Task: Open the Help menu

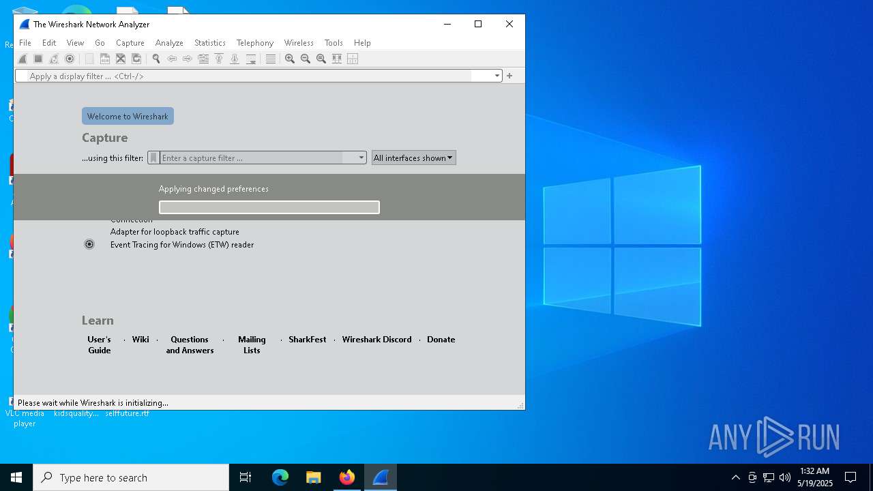Action: pos(362,42)
